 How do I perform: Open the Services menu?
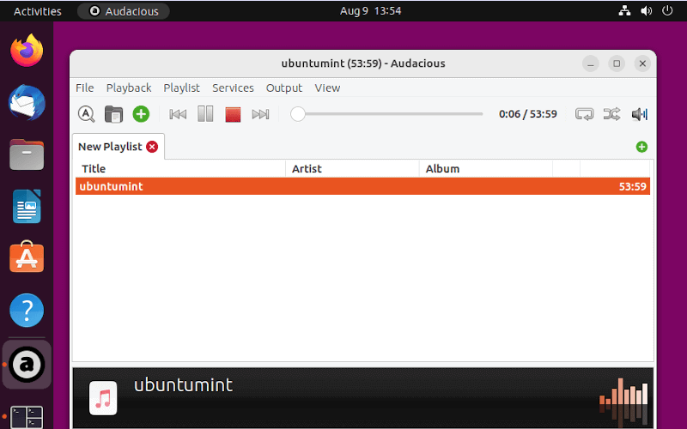[x=233, y=88]
